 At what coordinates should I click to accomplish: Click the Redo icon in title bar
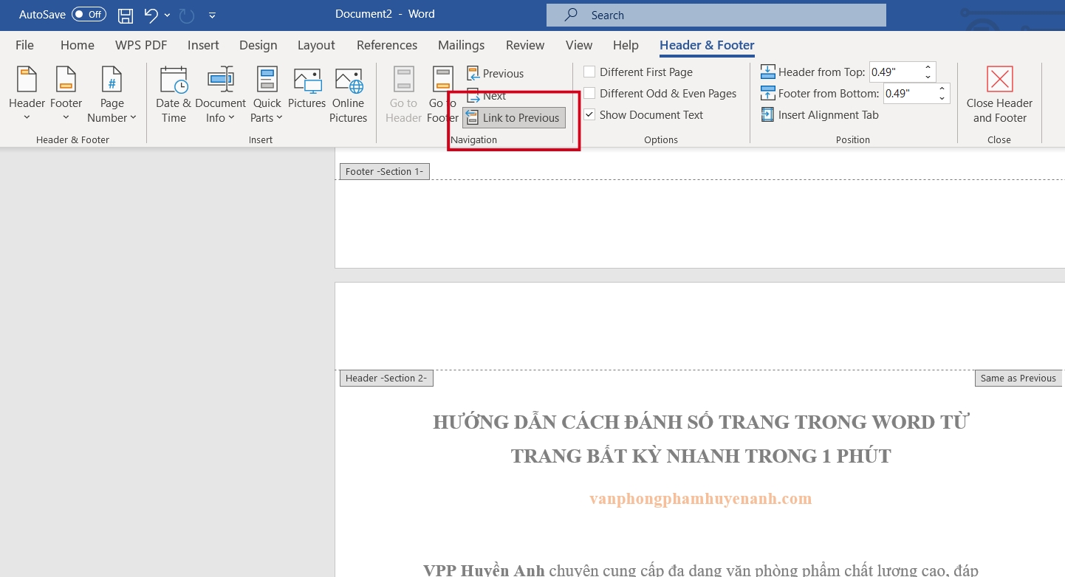(x=187, y=15)
